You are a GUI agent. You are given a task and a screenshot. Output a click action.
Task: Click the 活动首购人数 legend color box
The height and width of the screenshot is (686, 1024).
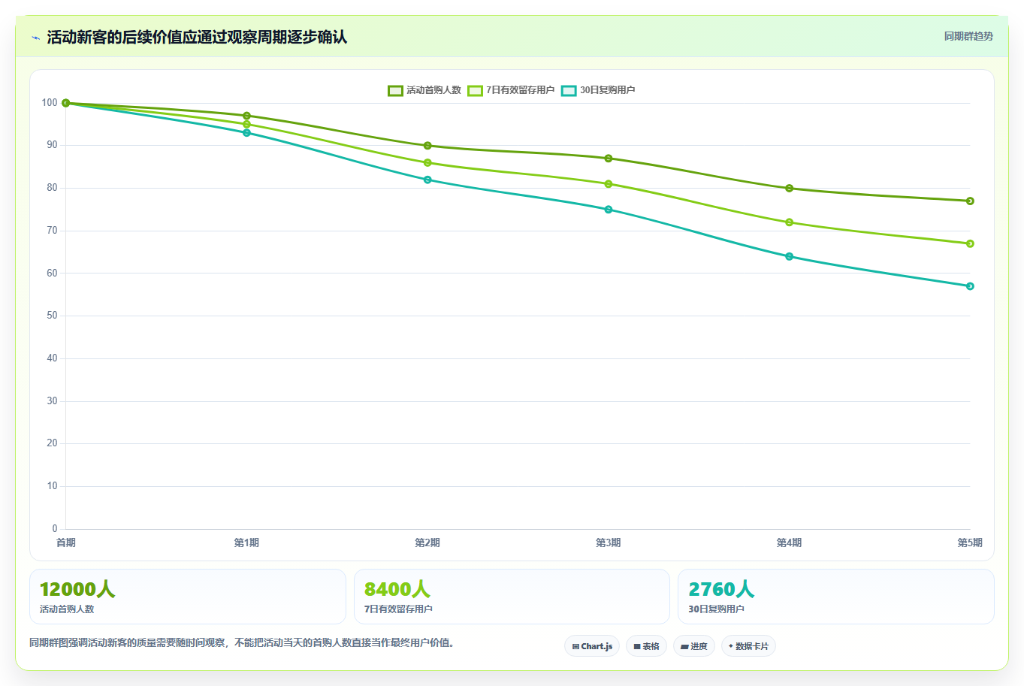pyautogui.click(x=395, y=90)
